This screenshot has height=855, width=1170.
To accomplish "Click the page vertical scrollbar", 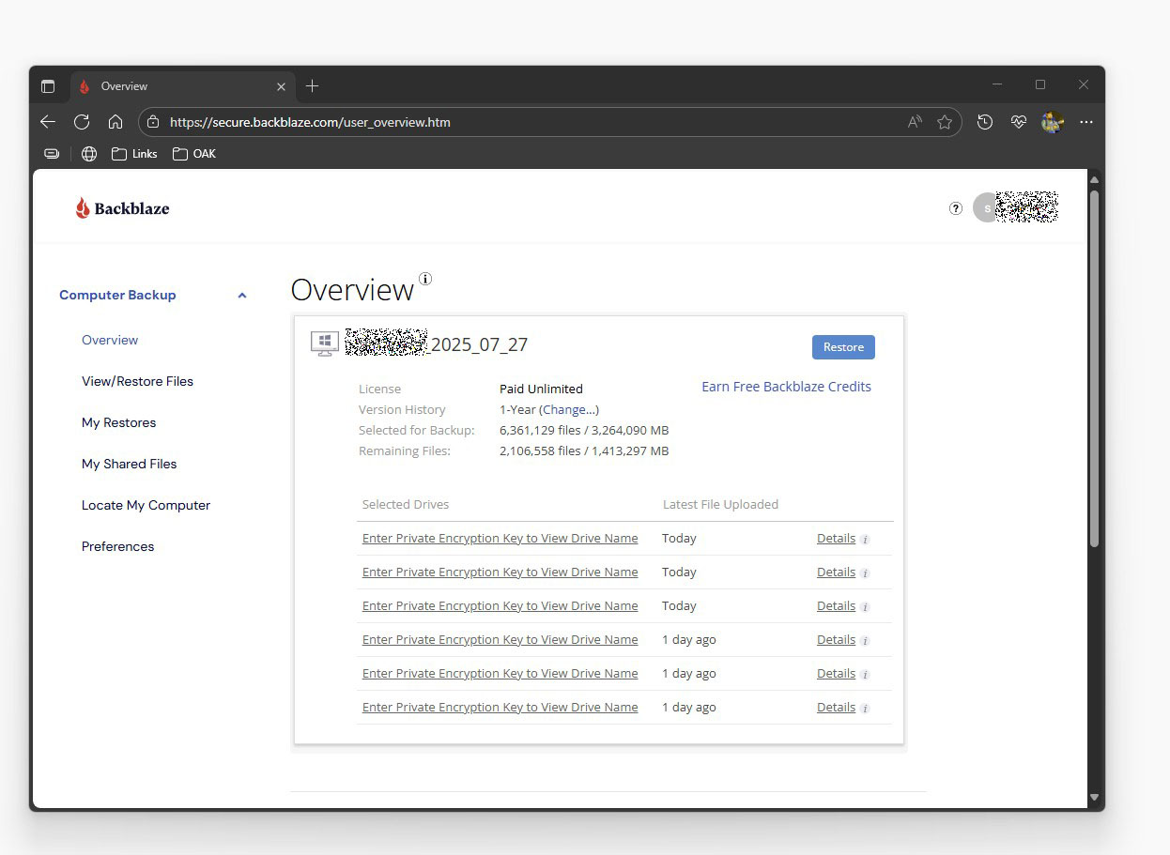I will click(1094, 366).
